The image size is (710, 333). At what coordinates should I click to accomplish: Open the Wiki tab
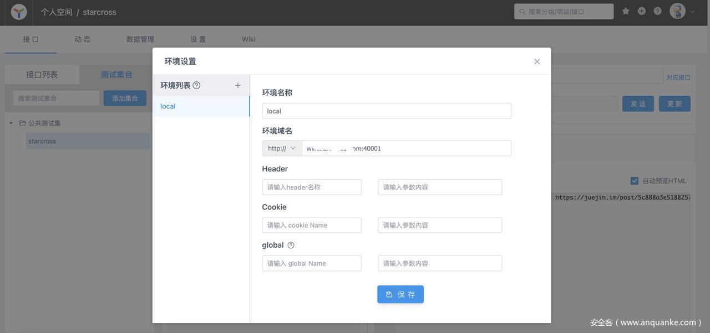[248, 39]
